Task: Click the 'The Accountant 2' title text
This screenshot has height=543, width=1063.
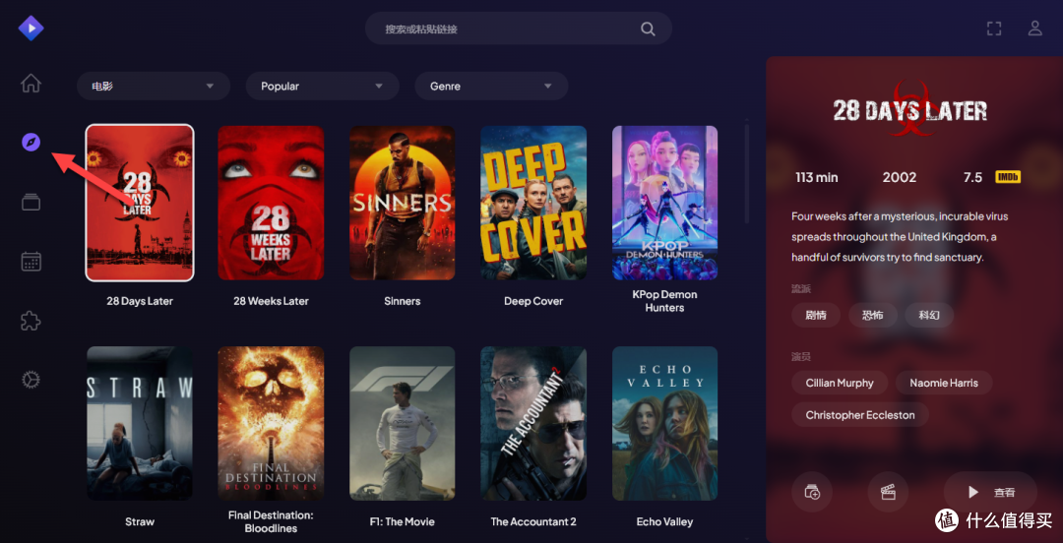Action: (x=533, y=522)
